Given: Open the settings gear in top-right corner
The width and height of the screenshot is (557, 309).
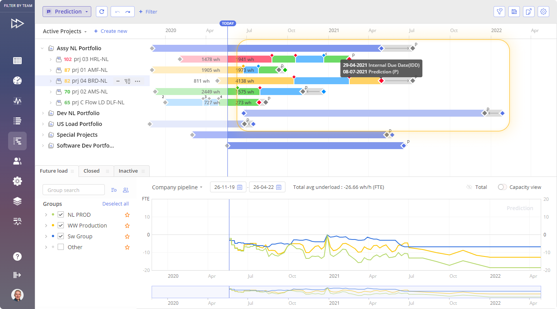Looking at the screenshot, I should coord(543,12).
